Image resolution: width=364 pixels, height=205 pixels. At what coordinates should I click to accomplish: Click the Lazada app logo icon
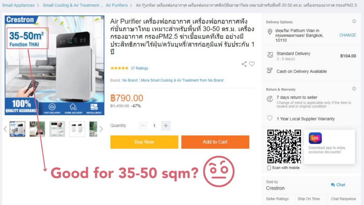[315, 138]
